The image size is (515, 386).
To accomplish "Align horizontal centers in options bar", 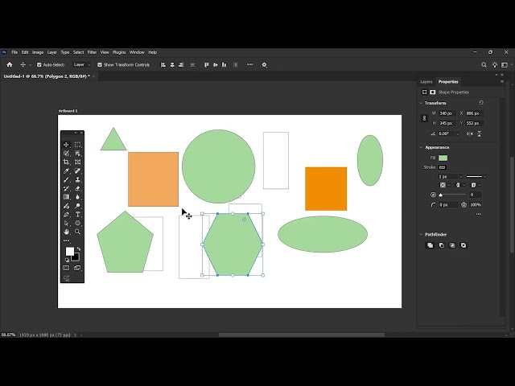I will click(x=172, y=65).
